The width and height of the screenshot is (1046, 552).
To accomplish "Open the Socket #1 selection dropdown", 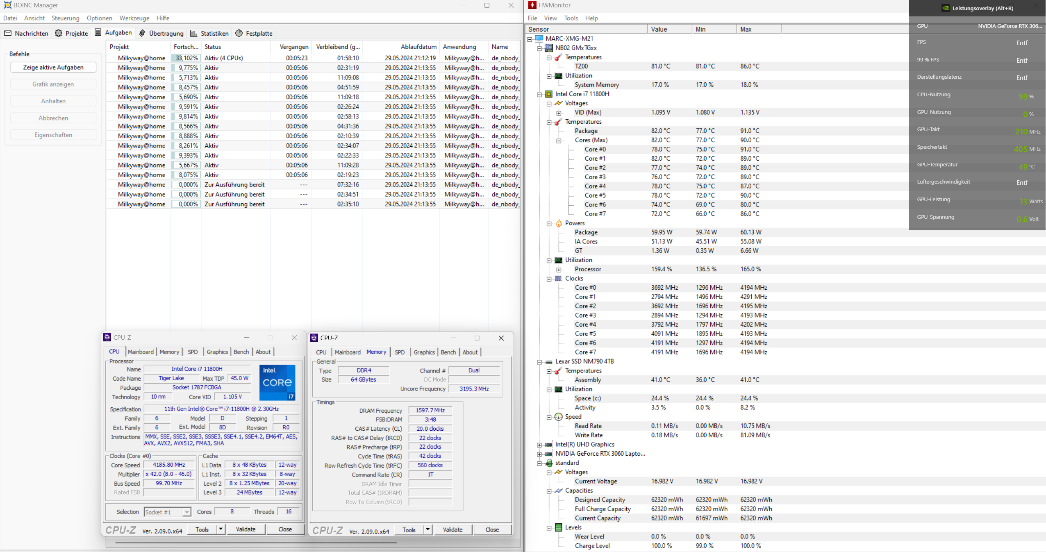I will pos(186,512).
